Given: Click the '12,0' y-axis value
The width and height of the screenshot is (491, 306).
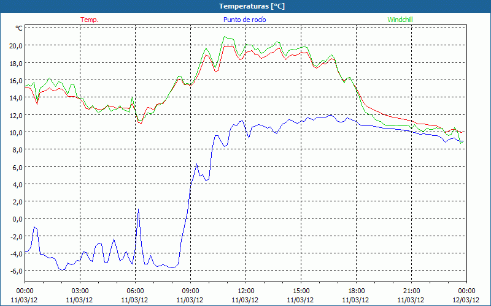Looking at the screenshot, I should point(17,115).
